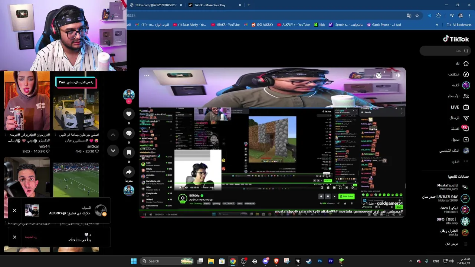Open the More three-dots icon in sidebar

click(x=466, y=161)
